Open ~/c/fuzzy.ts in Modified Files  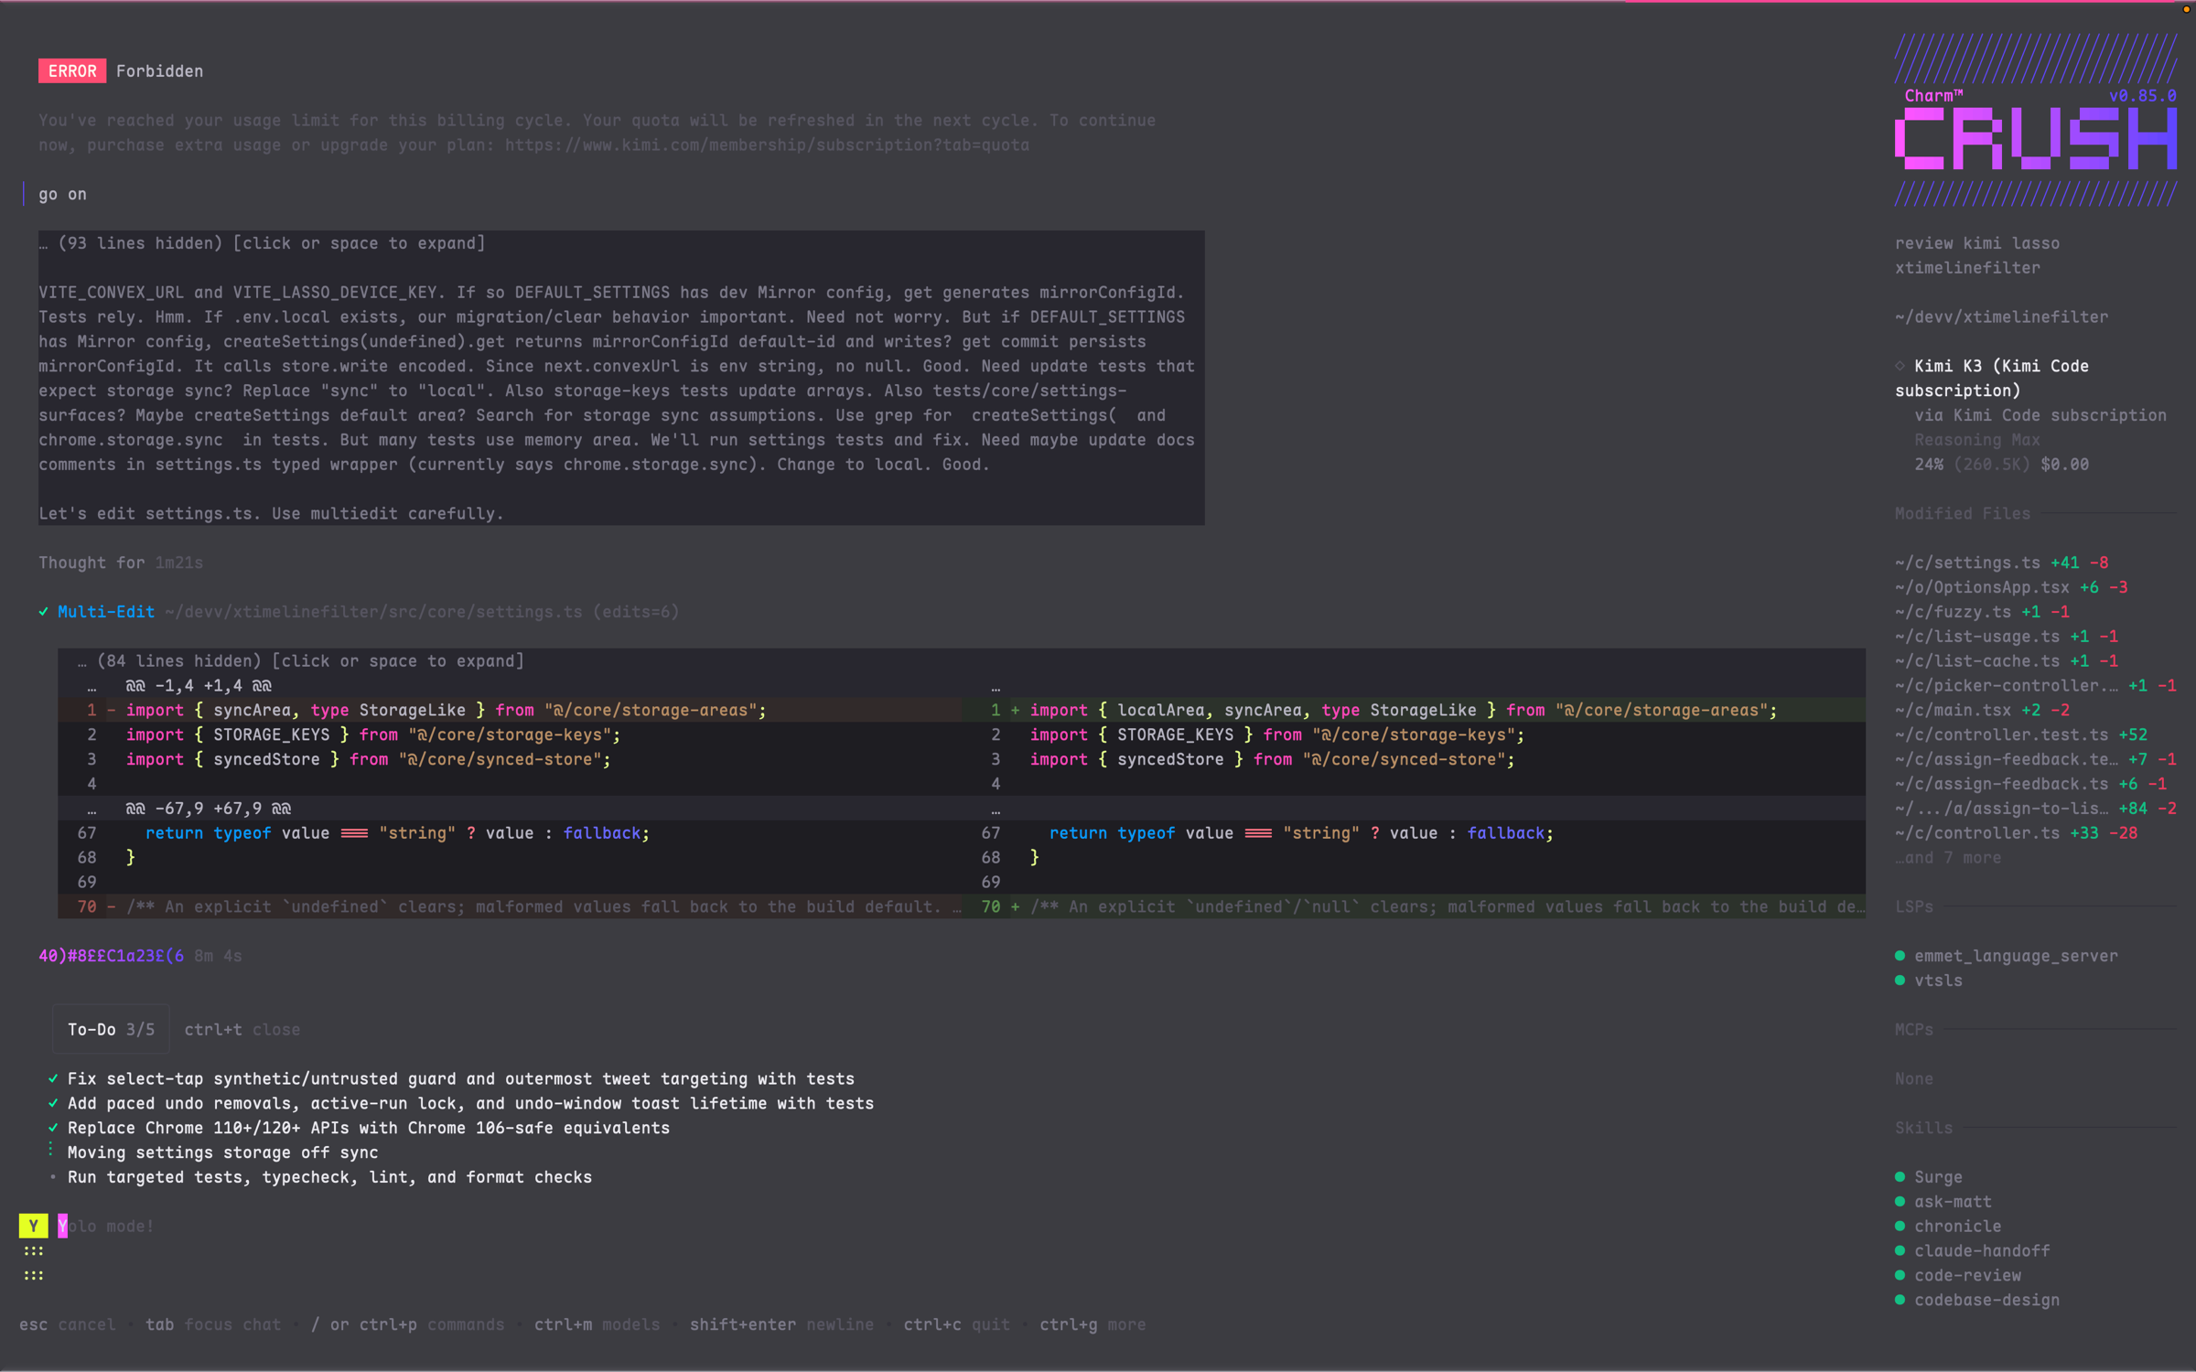[x=1982, y=613]
